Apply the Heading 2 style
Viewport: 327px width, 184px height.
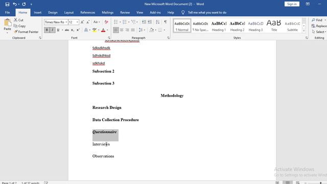tap(237, 26)
